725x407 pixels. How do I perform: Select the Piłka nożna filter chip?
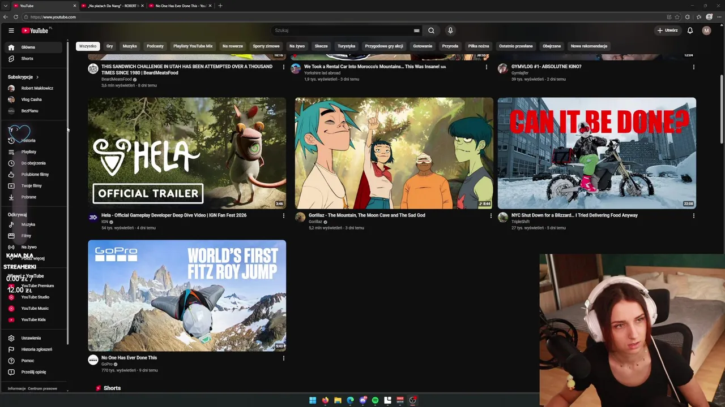479,46
